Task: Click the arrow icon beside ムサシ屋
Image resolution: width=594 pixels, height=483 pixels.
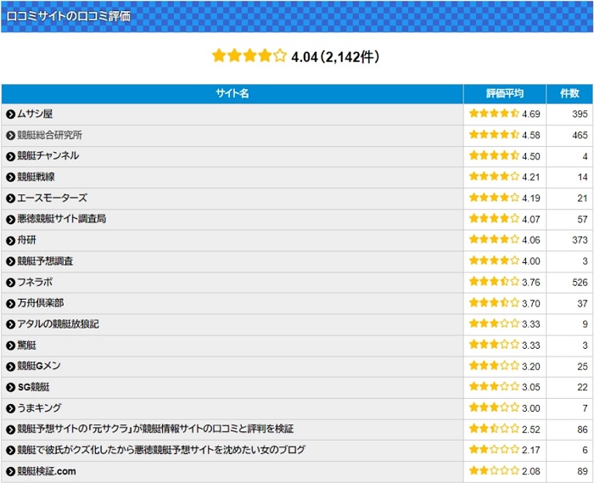Action: [x=10, y=114]
